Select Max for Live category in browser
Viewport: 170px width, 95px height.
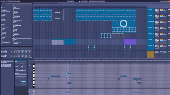click(5, 14)
